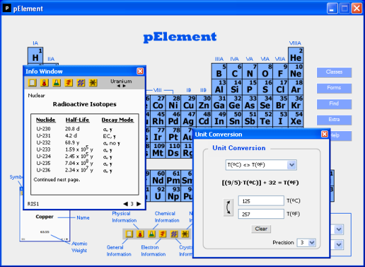The height and width of the screenshot is (267, 365).
Task: Select the Carbon (C) element cell
Action: pyautogui.click(x=235, y=71)
